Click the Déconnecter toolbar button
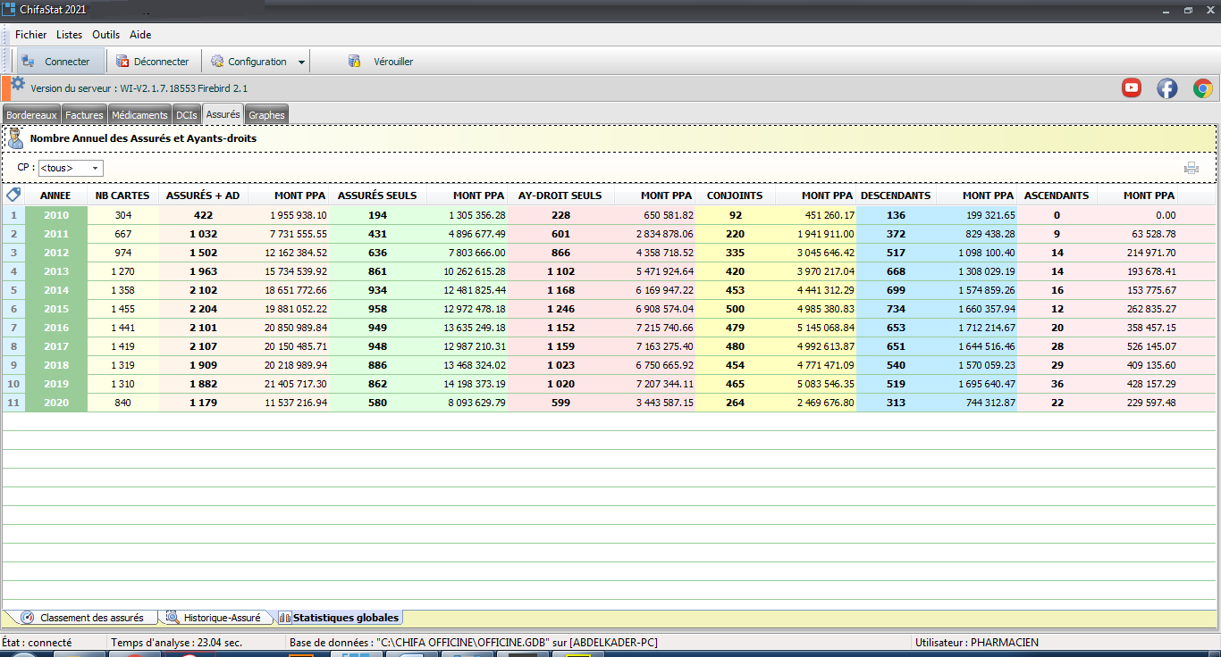The height and width of the screenshot is (657, 1221). point(153,62)
